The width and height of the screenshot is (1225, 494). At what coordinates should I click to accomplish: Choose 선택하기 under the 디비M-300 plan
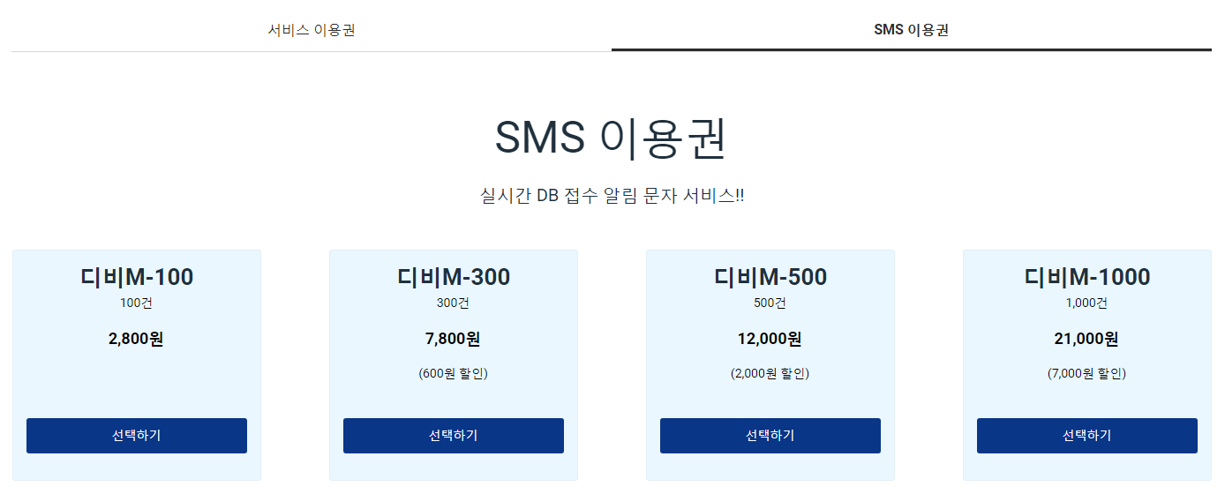(x=453, y=436)
